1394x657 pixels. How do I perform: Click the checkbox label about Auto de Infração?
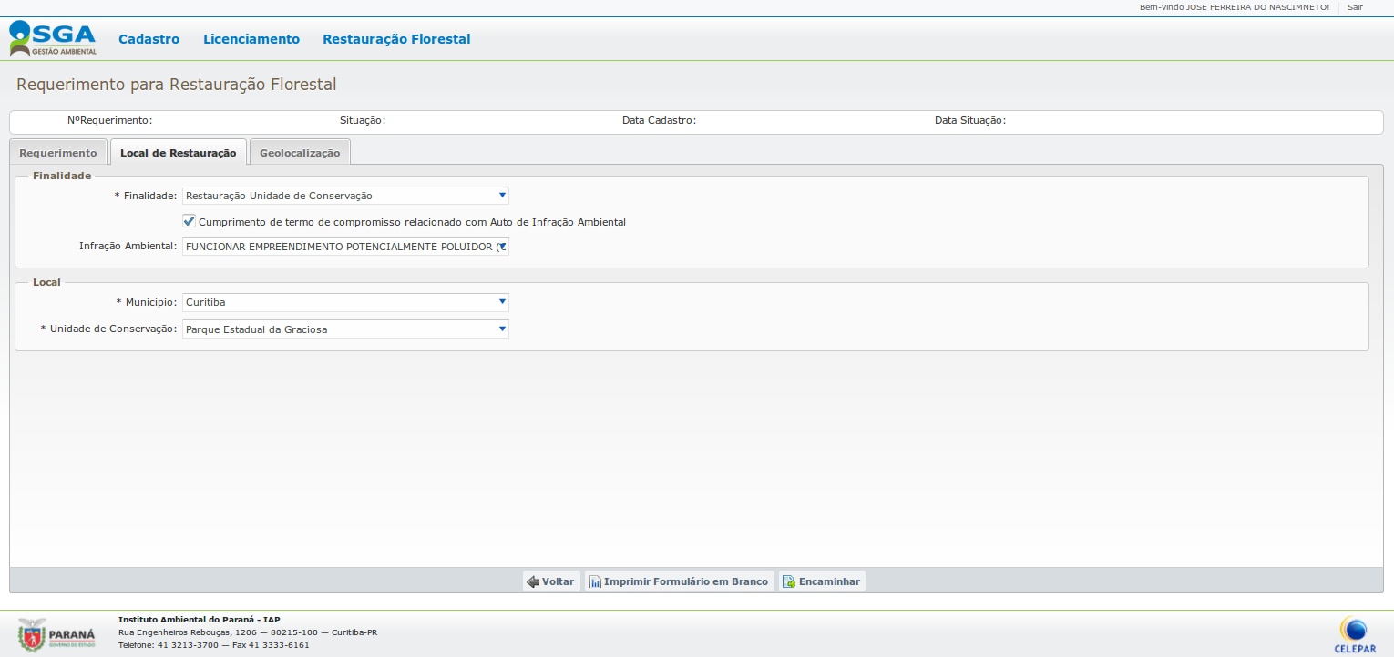tap(412, 222)
